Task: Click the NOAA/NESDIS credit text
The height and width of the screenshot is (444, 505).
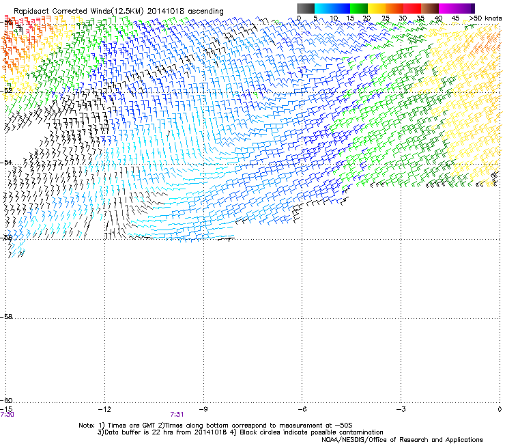Action: pos(402,440)
